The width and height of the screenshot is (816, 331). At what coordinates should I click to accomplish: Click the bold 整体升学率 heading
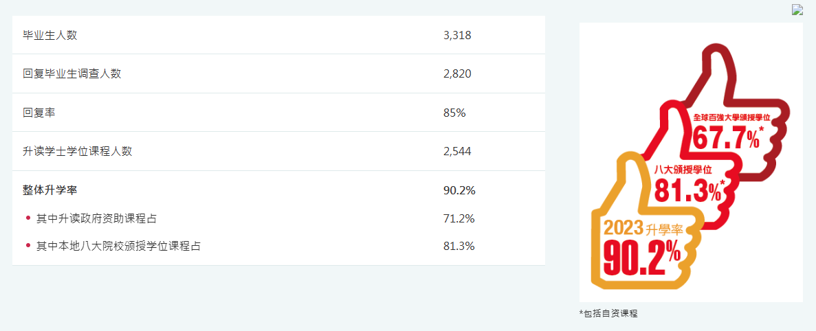[x=50, y=190]
